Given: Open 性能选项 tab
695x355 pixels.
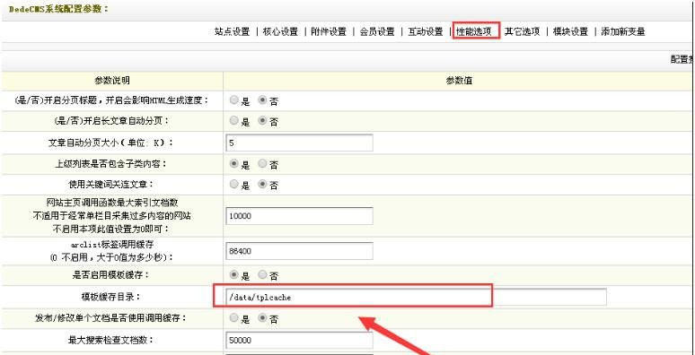Looking at the screenshot, I should (474, 32).
